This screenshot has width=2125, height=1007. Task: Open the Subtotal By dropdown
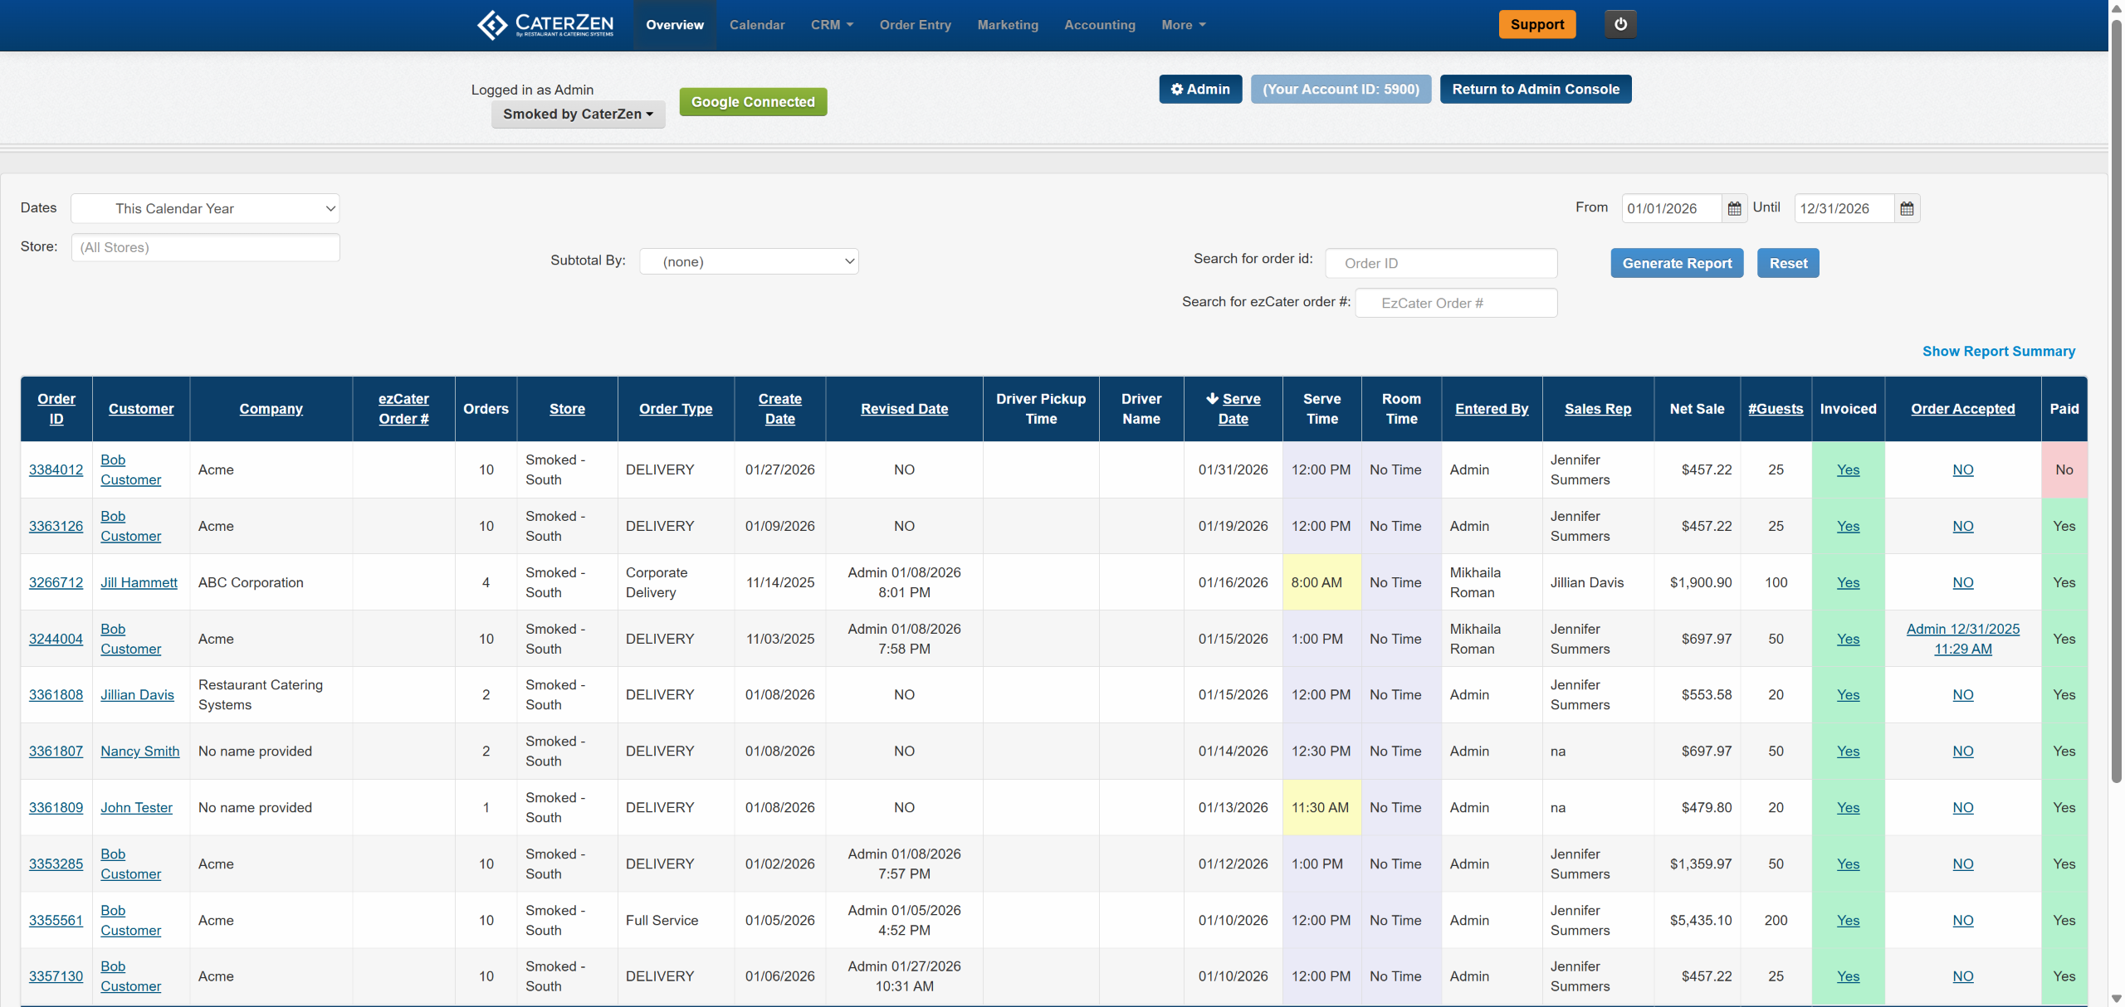(x=748, y=261)
